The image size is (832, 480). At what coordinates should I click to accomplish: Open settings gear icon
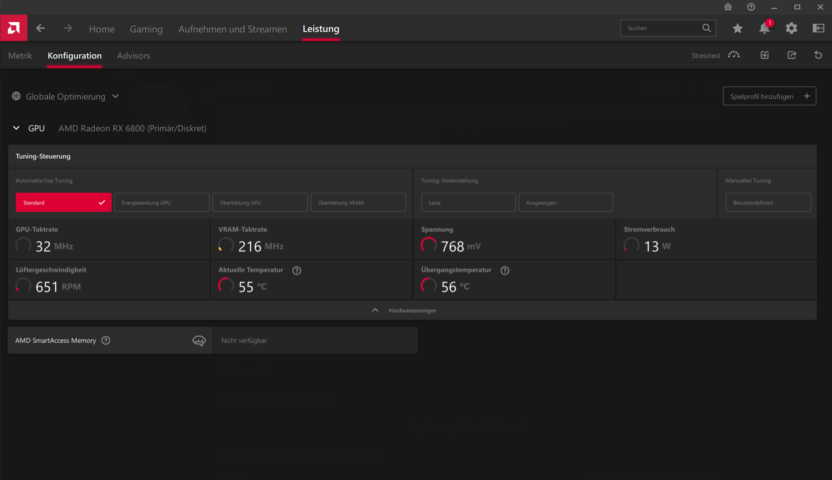coord(791,28)
